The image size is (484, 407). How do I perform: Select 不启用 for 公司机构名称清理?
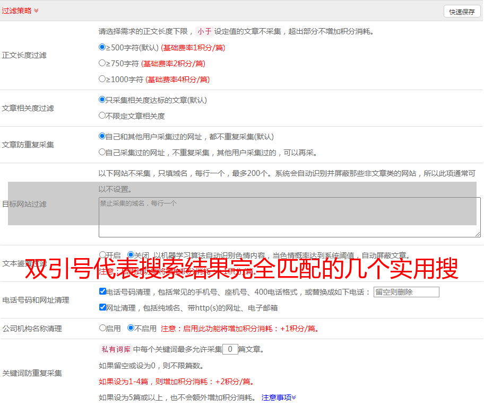tap(131, 328)
